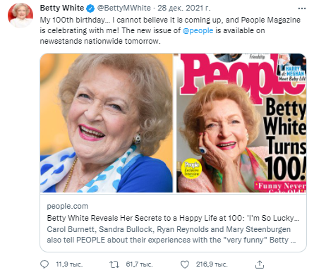Image resolution: width=314 pixels, height=275 pixels.
Task: Click the Betty White display name
Action: pos(62,8)
